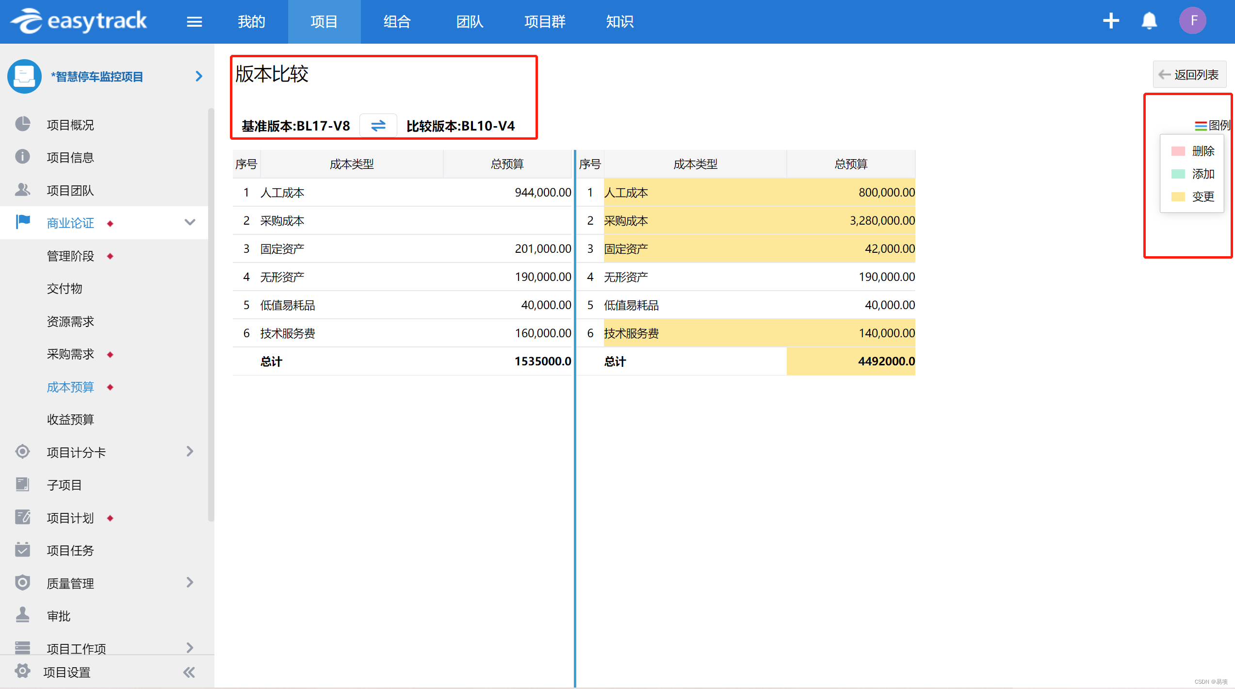Open the 收益预算 sidebar link
Image resolution: width=1235 pixels, height=689 pixels.
70,419
